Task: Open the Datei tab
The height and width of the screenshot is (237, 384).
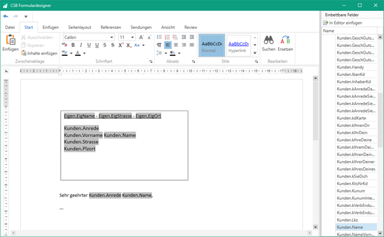Action: [10, 27]
